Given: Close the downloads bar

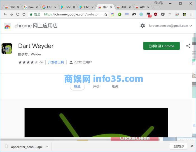Looking at the screenshot, I should [x=192, y=146].
